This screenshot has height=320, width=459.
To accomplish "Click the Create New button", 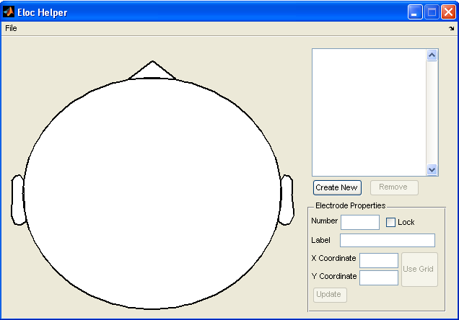I will coord(337,187).
